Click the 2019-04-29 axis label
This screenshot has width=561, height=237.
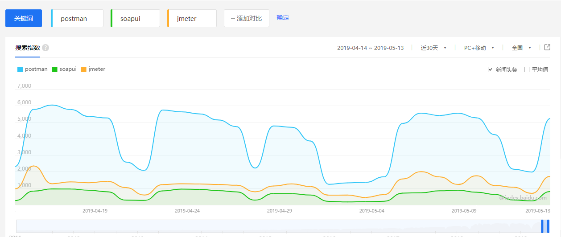[x=280, y=211]
